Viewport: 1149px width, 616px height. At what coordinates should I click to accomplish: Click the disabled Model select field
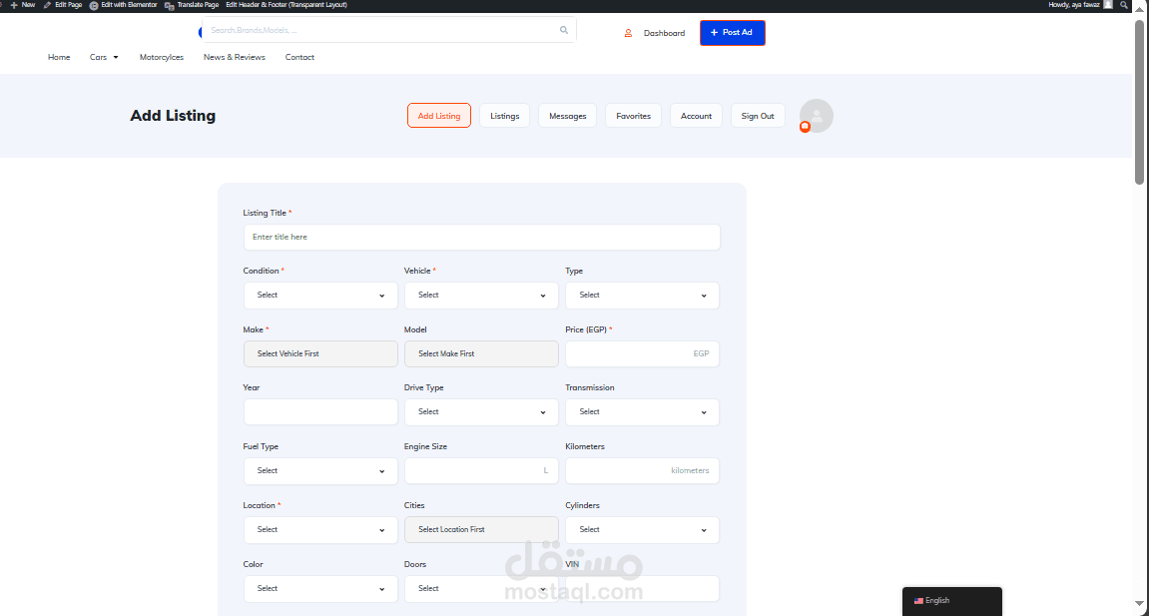click(x=481, y=353)
